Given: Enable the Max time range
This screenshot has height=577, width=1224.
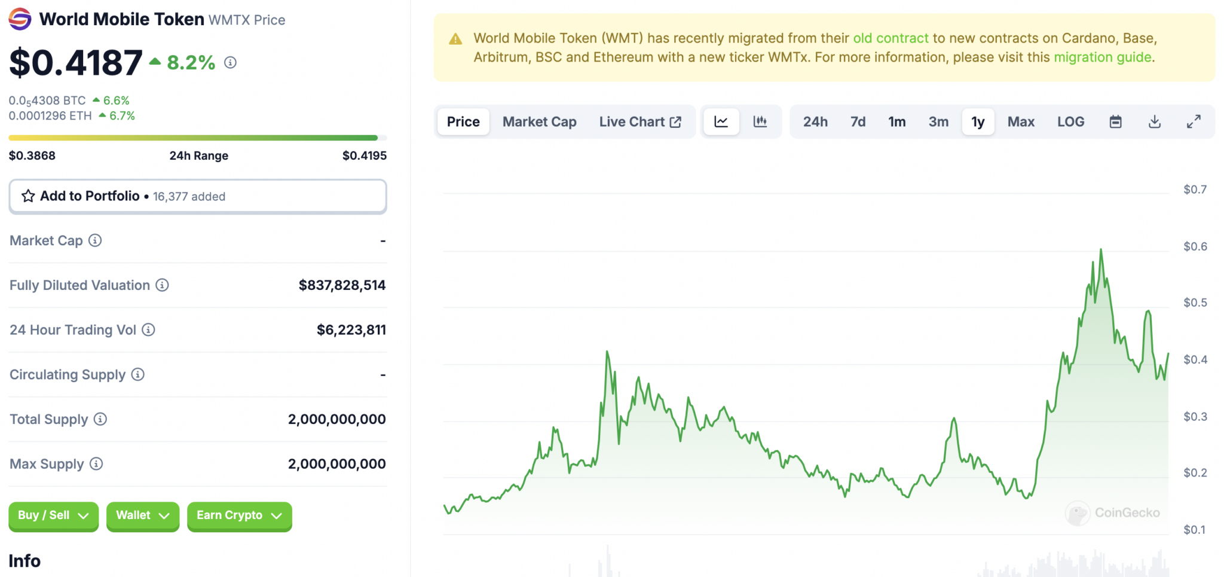Looking at the screenshot, I should point(1021,121).
